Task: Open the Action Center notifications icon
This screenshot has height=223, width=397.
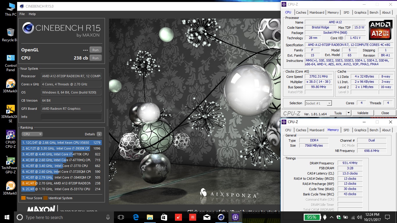Action: coord(387,217)
